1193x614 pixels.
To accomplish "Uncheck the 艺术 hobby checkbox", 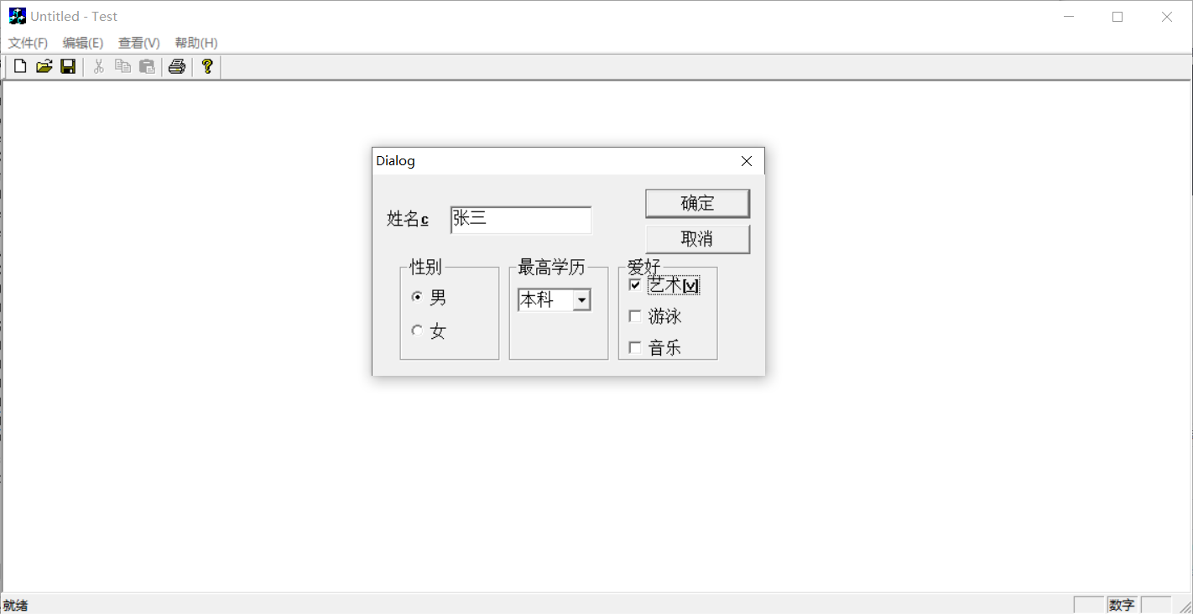I will coord(635,284).
